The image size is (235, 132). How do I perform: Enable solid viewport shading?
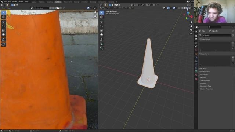[185, 8]
